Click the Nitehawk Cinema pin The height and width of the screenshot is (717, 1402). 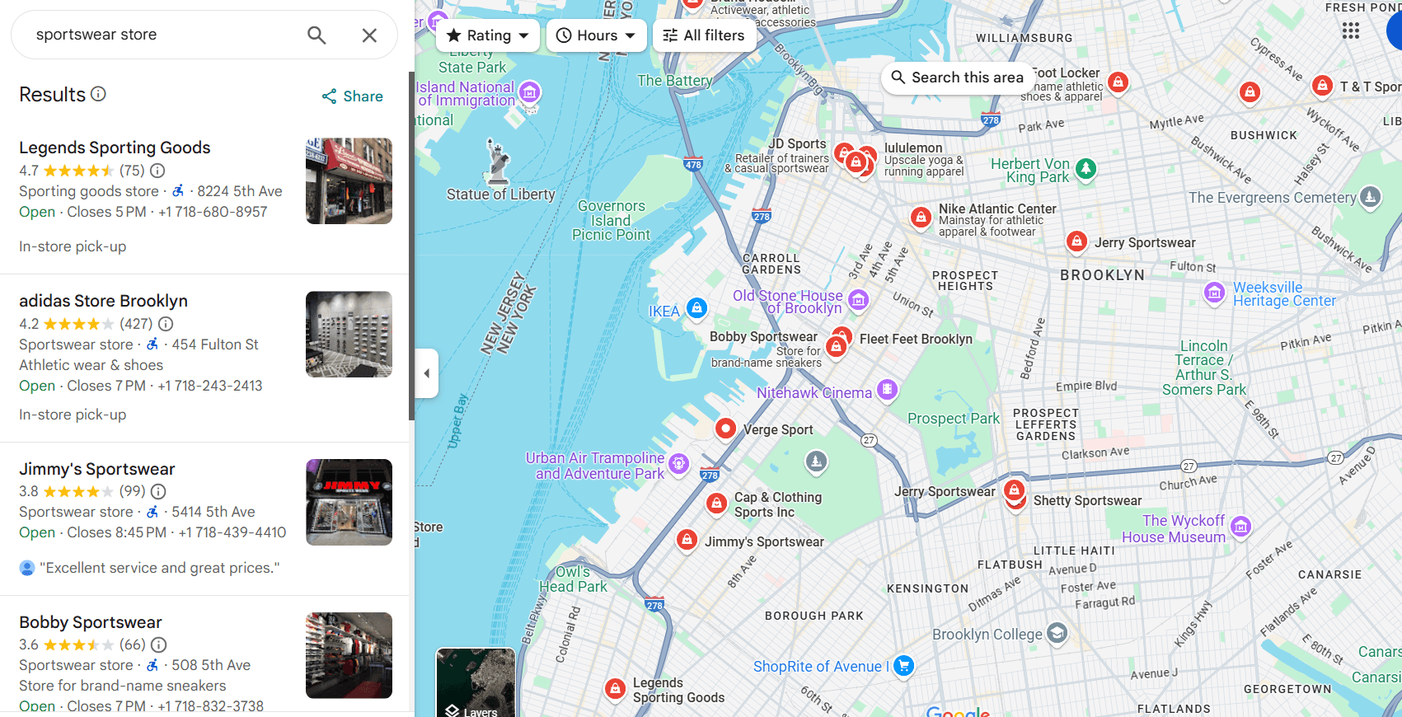pos(887,389)
